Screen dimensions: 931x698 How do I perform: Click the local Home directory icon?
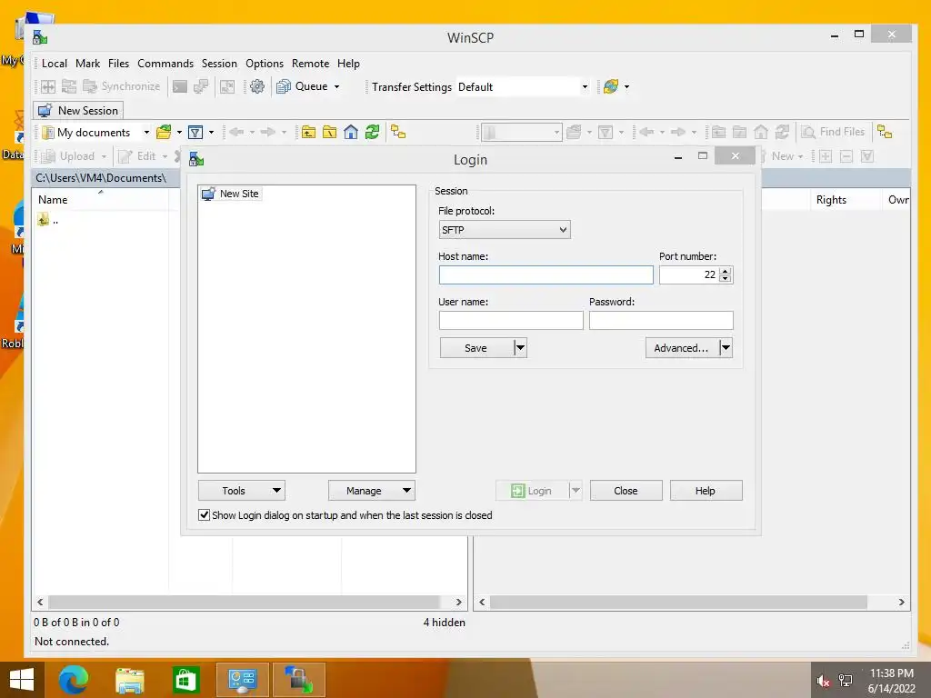pyautogui.click(x=351, y=133)
